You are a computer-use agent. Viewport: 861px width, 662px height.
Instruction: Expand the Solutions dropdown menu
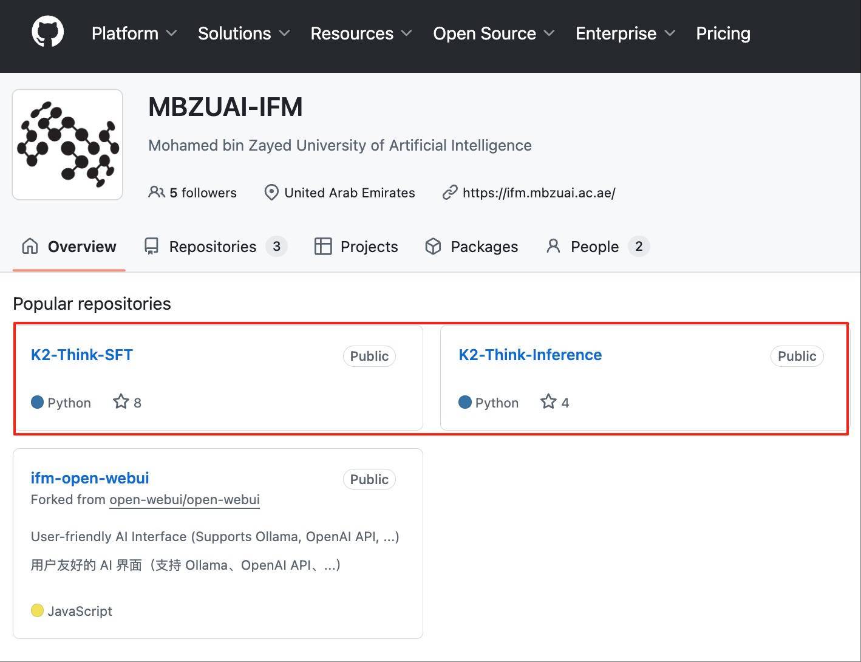(x=243, y=33)
